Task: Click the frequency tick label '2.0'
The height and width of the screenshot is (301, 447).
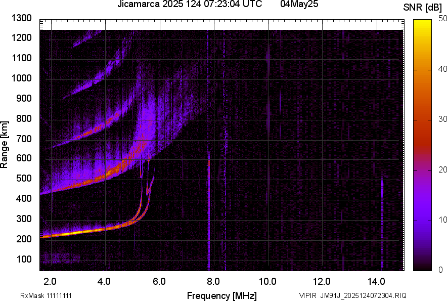Action: 50,282
